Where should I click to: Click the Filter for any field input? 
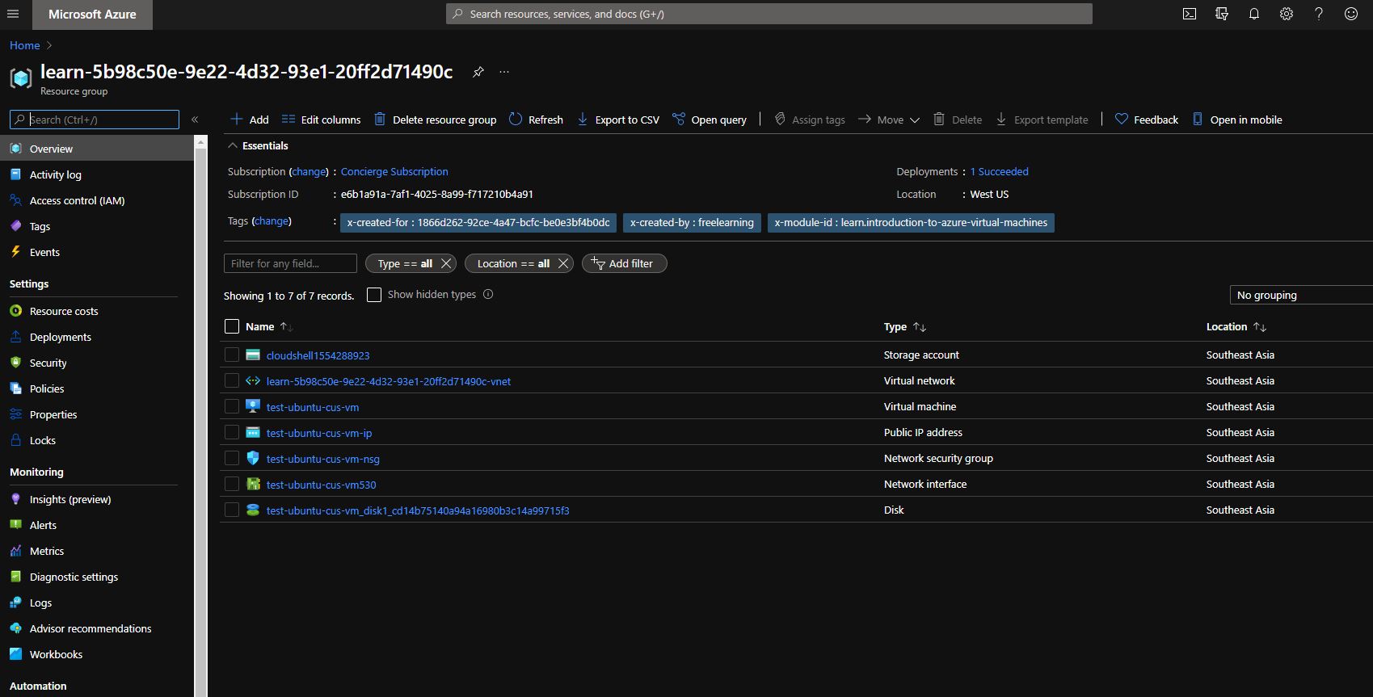pyautogui.click(x=290, y=263)
